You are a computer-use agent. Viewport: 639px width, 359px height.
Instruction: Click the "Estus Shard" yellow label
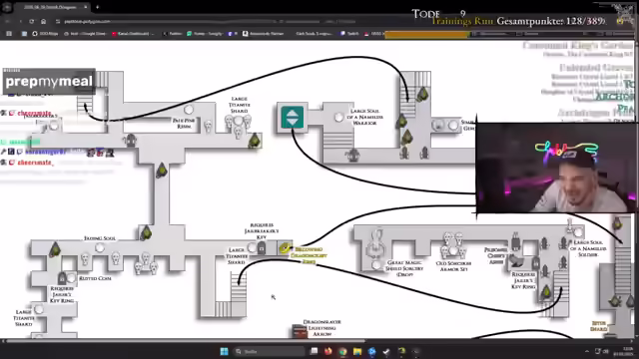(598, 326)
